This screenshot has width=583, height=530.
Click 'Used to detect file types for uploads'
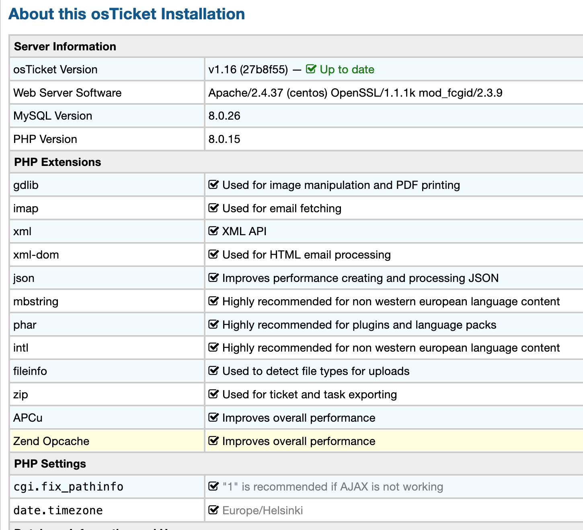coord(316,371)
